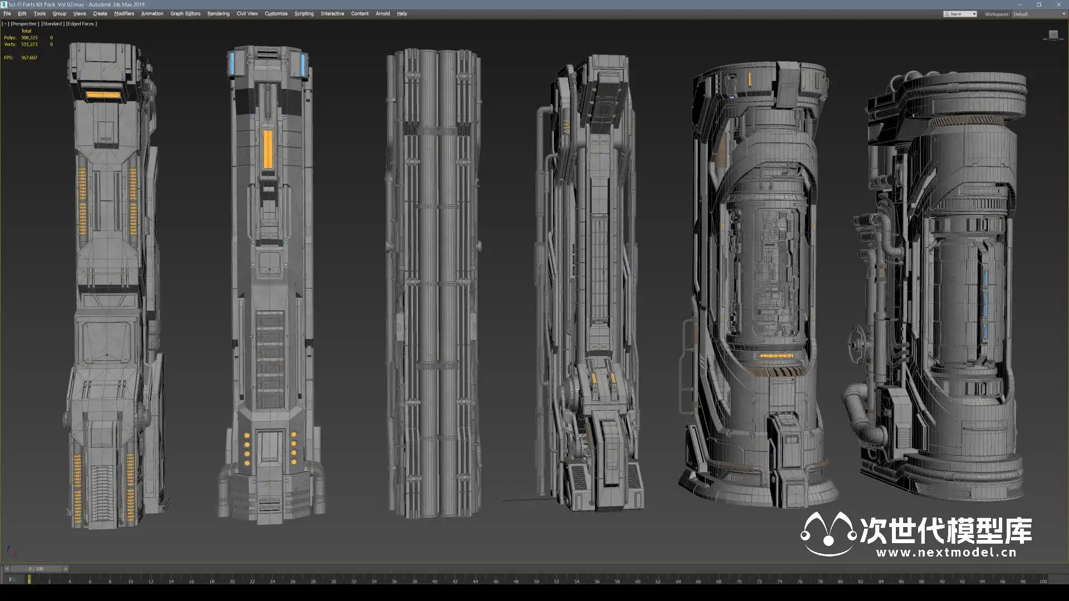Step time slider forward with right arrow

click(x=65, y=569)
